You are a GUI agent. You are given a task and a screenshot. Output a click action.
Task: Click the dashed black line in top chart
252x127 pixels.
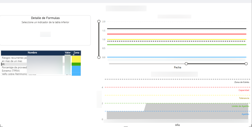point(177,41)
